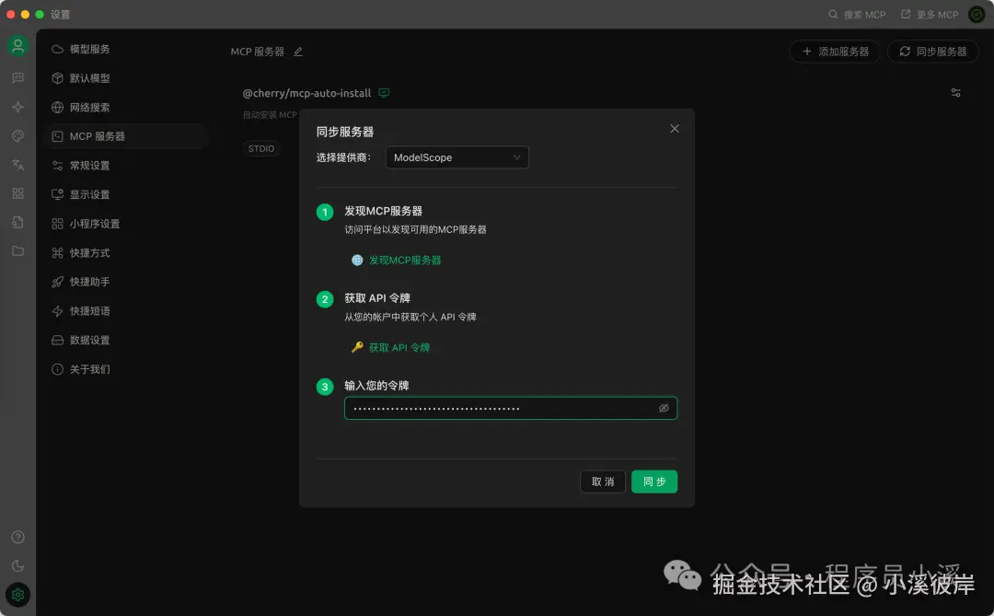Click the dropdown chevron beside ModelScope
This screenshot has height=616, width=994.
pos(516,157)
